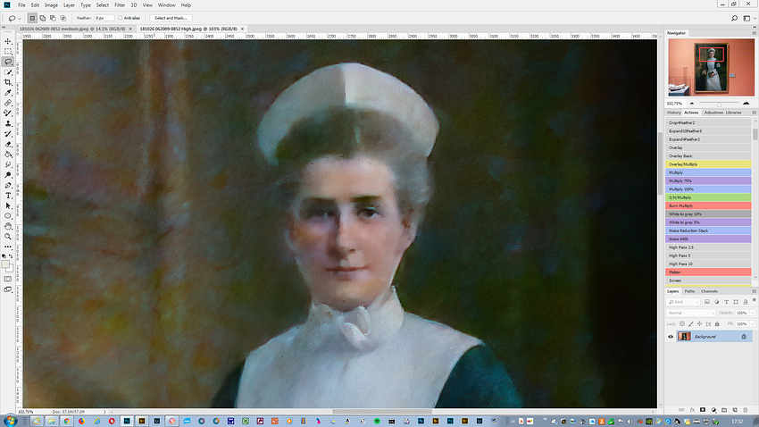Open the Layer menu
Viewport: 759px width, 427px height.
[70, 4]
